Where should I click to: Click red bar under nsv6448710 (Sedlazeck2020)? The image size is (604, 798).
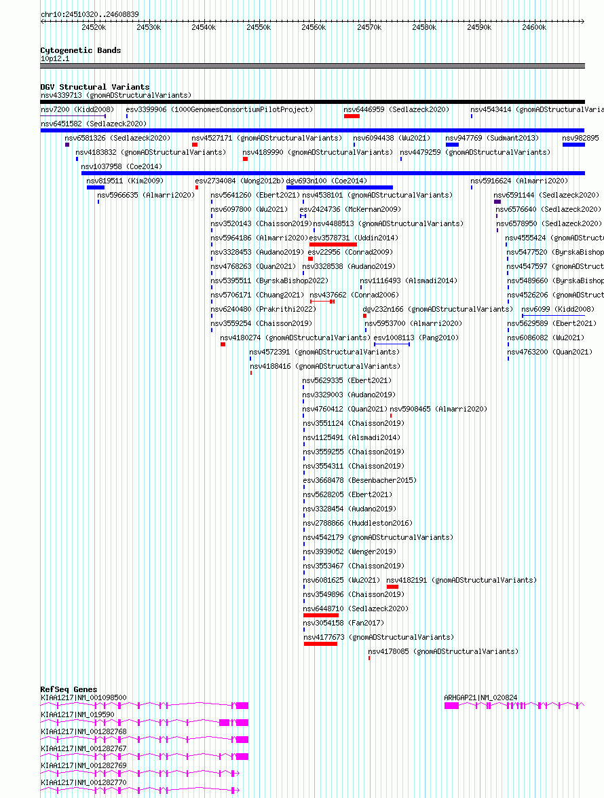tap(321, 615)
